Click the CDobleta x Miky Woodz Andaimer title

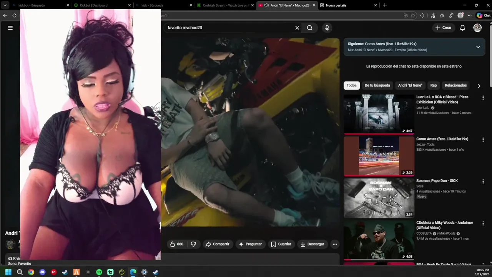tap(445, 225)
